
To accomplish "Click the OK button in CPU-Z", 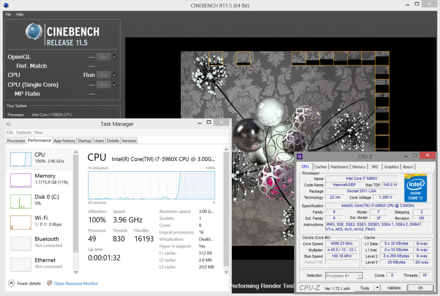I will (x=420, y=288).
